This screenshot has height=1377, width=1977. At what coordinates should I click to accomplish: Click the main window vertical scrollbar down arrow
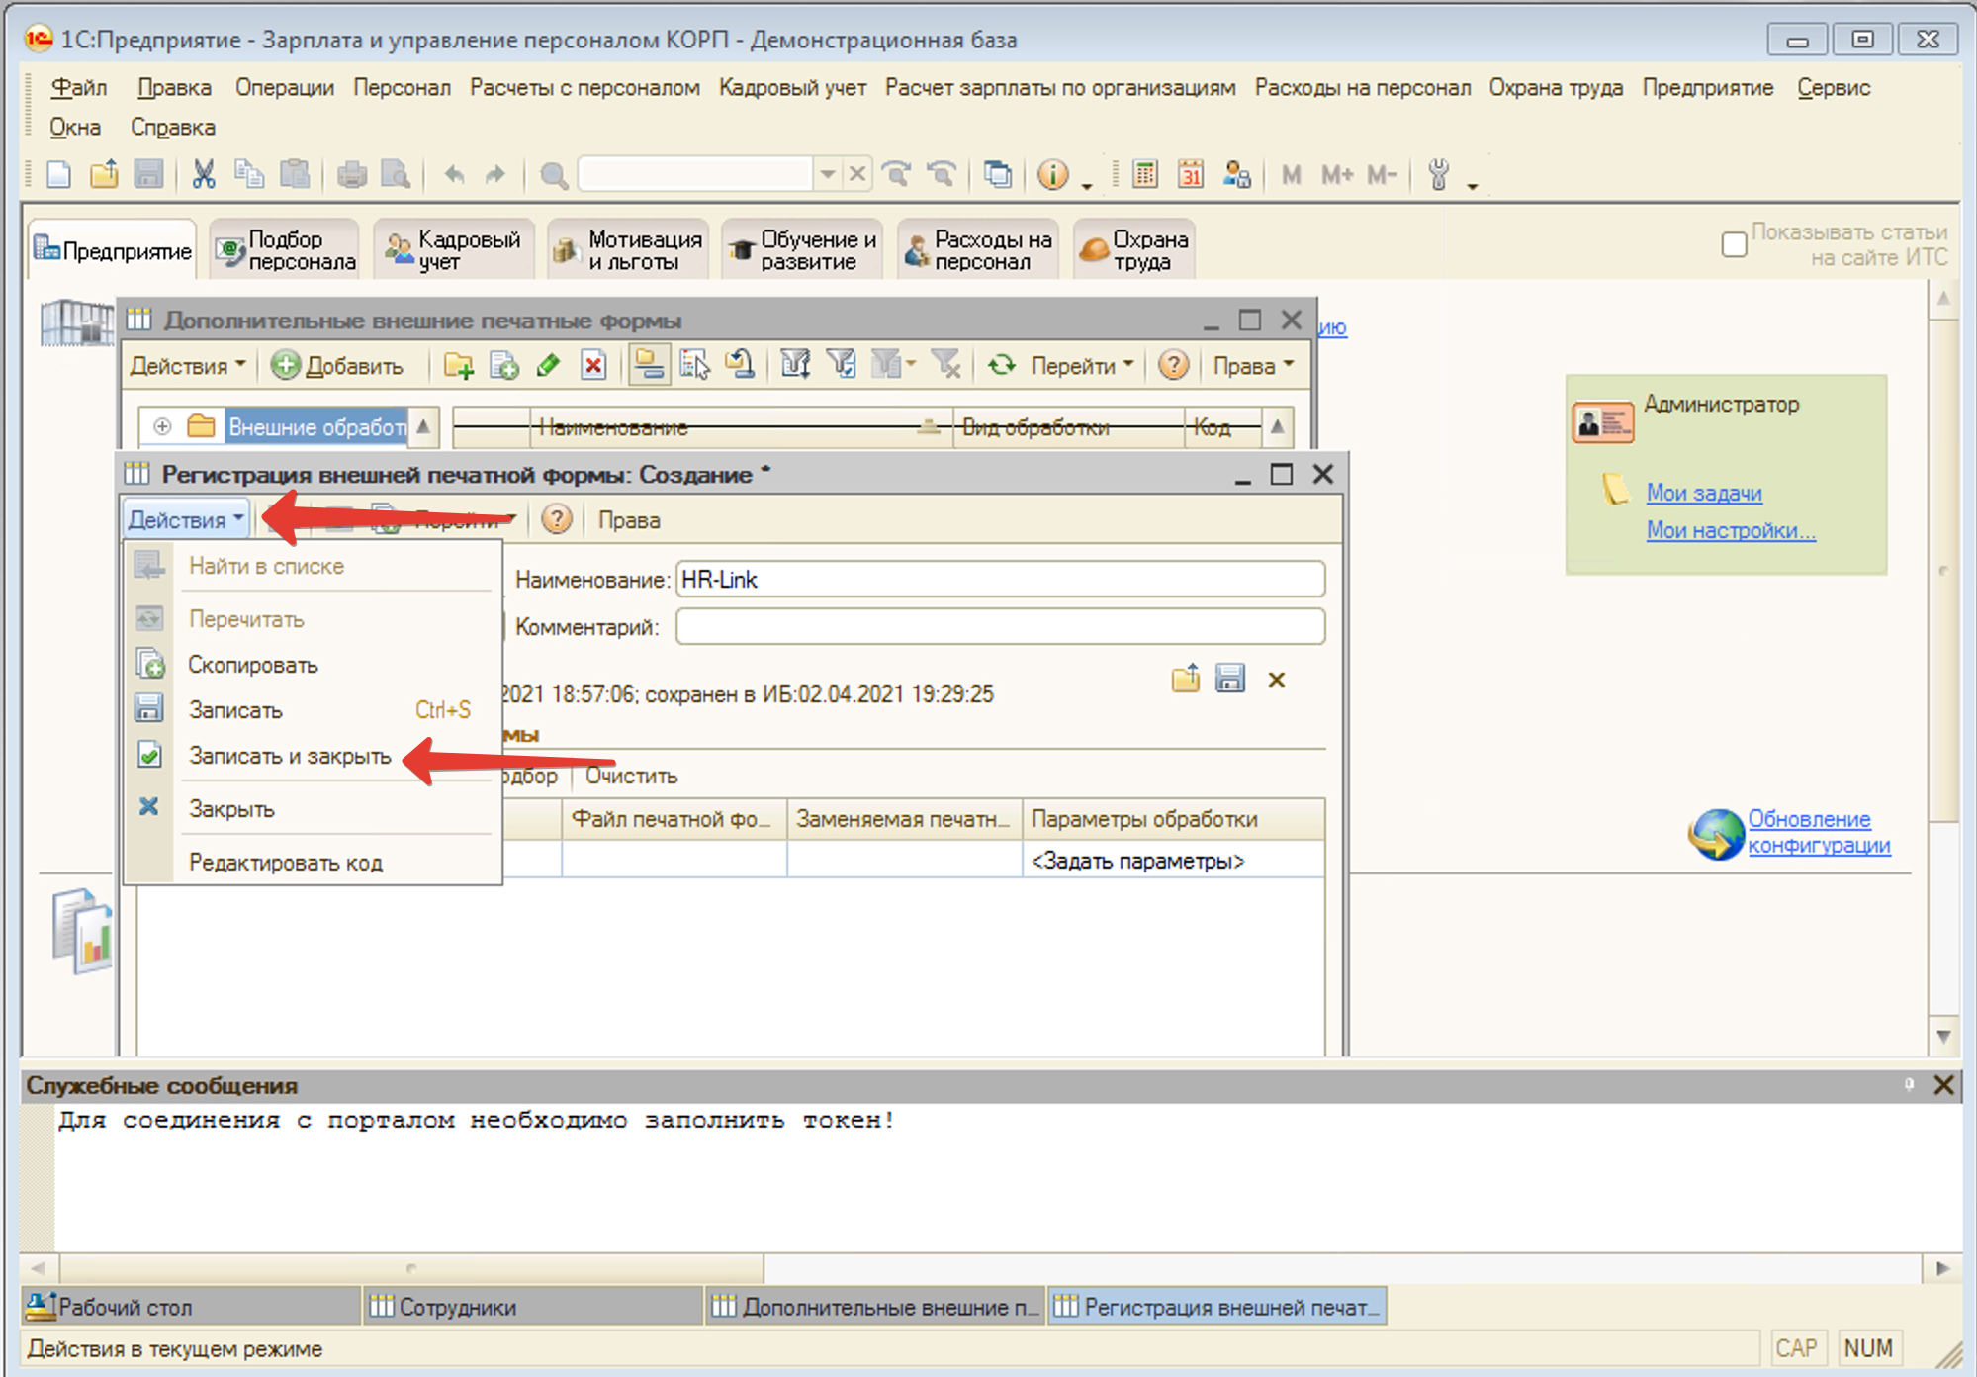click(x=1943, y=1036)
